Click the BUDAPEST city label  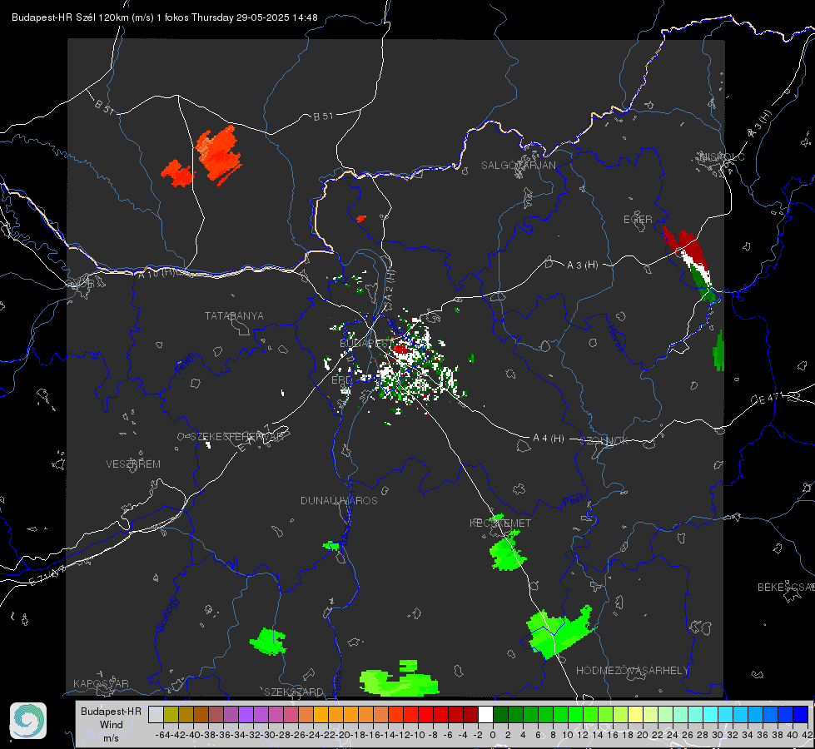[x=366, y=343]
